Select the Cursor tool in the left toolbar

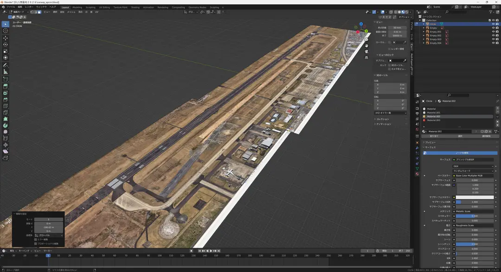pyautogui.click(x=6, y=31)
